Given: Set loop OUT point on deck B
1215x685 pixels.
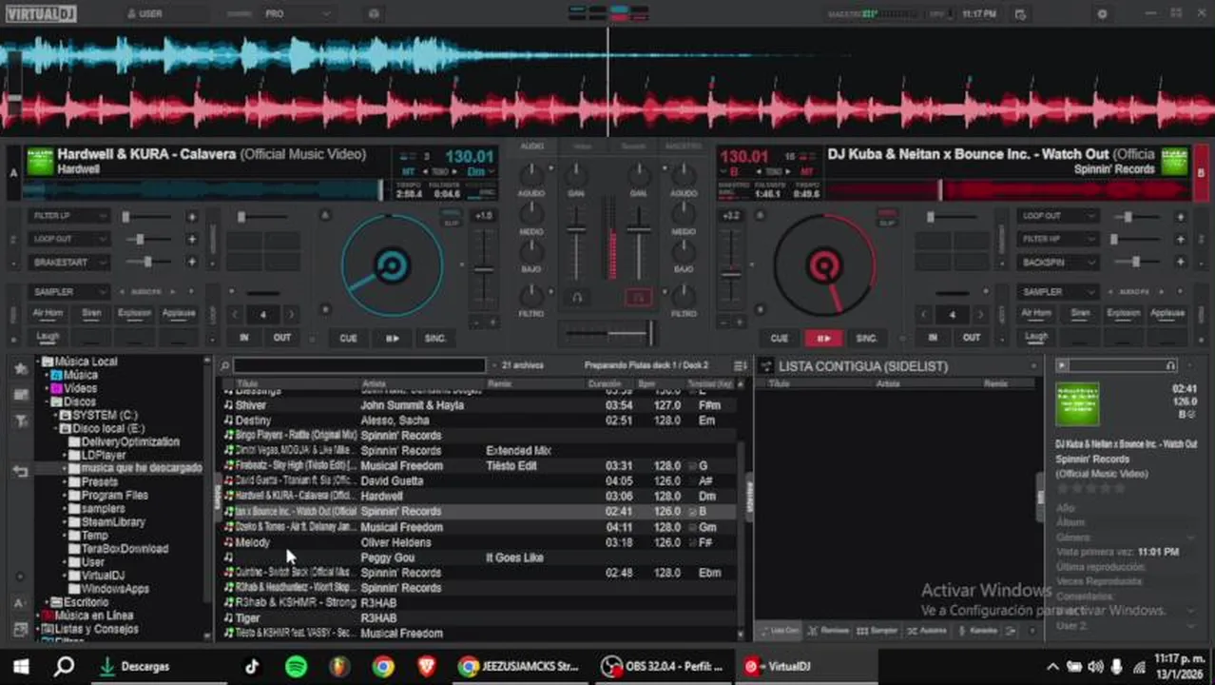Looking at the screenshot, I should click(971, 338).
